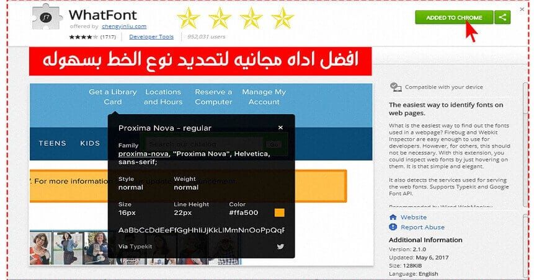Click the Version: 2.1.0 text
The width and height of the screenshot is (534, 280).
click(x=407, y=249)
